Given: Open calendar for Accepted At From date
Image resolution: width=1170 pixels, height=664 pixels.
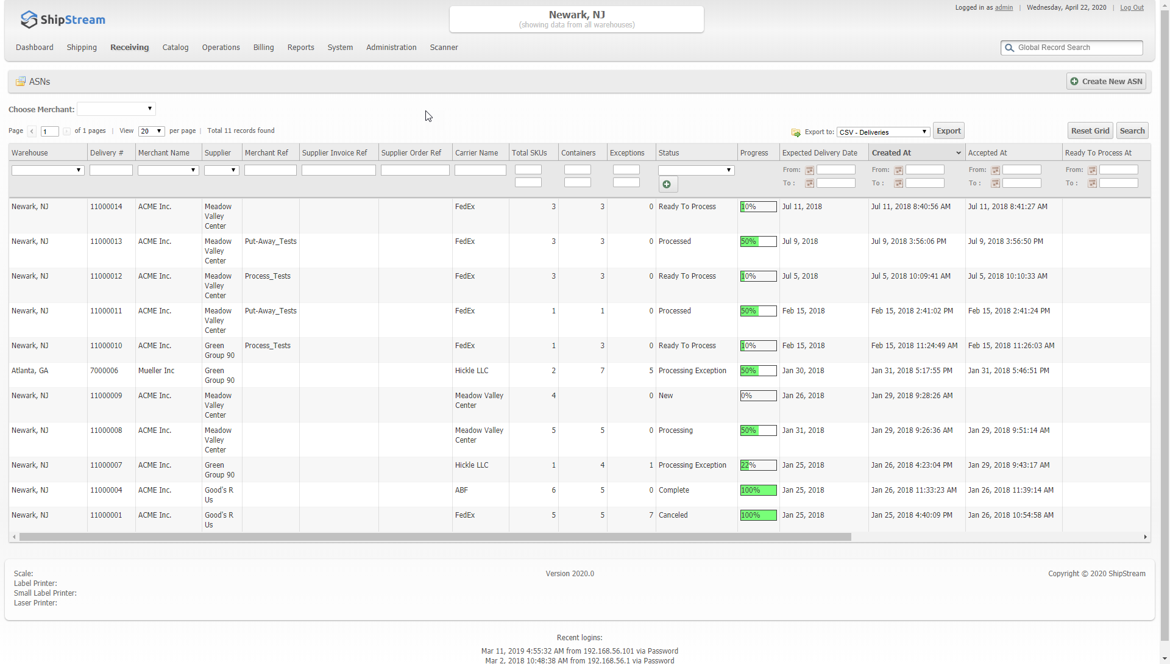Looking at the screenshot, I should (995, 170).
